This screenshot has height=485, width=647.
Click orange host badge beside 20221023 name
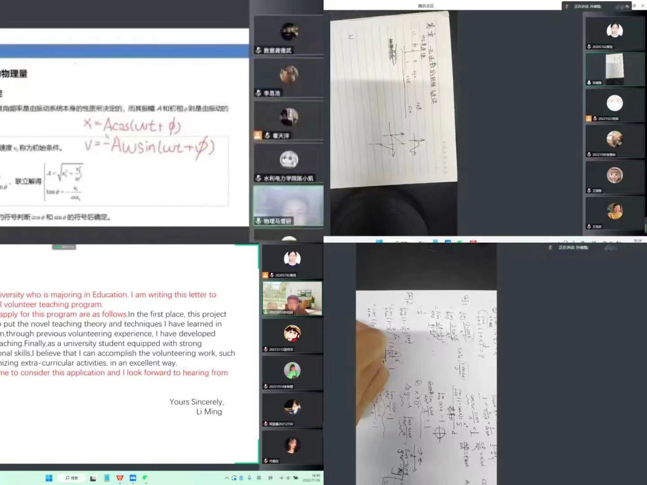tap(589, 119)
